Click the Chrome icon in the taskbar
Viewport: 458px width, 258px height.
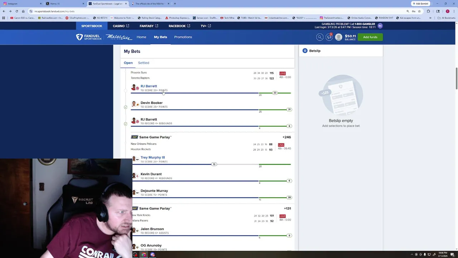(144, 254)
